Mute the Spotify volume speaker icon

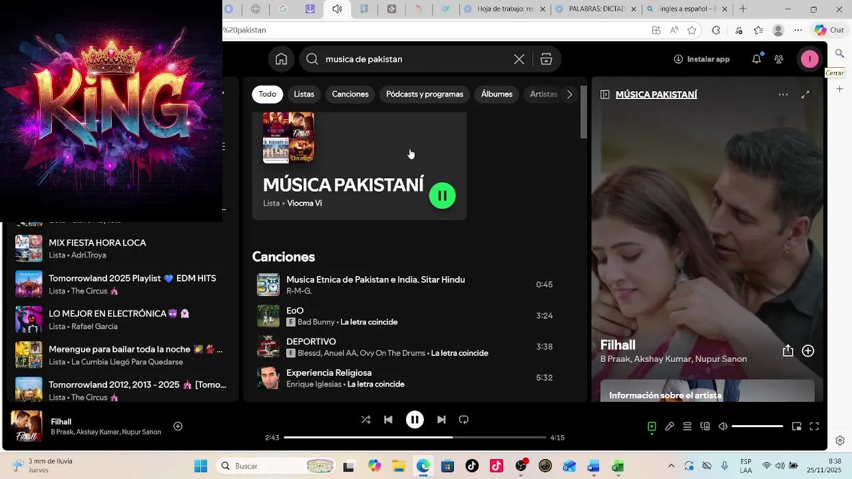point(723,426)
